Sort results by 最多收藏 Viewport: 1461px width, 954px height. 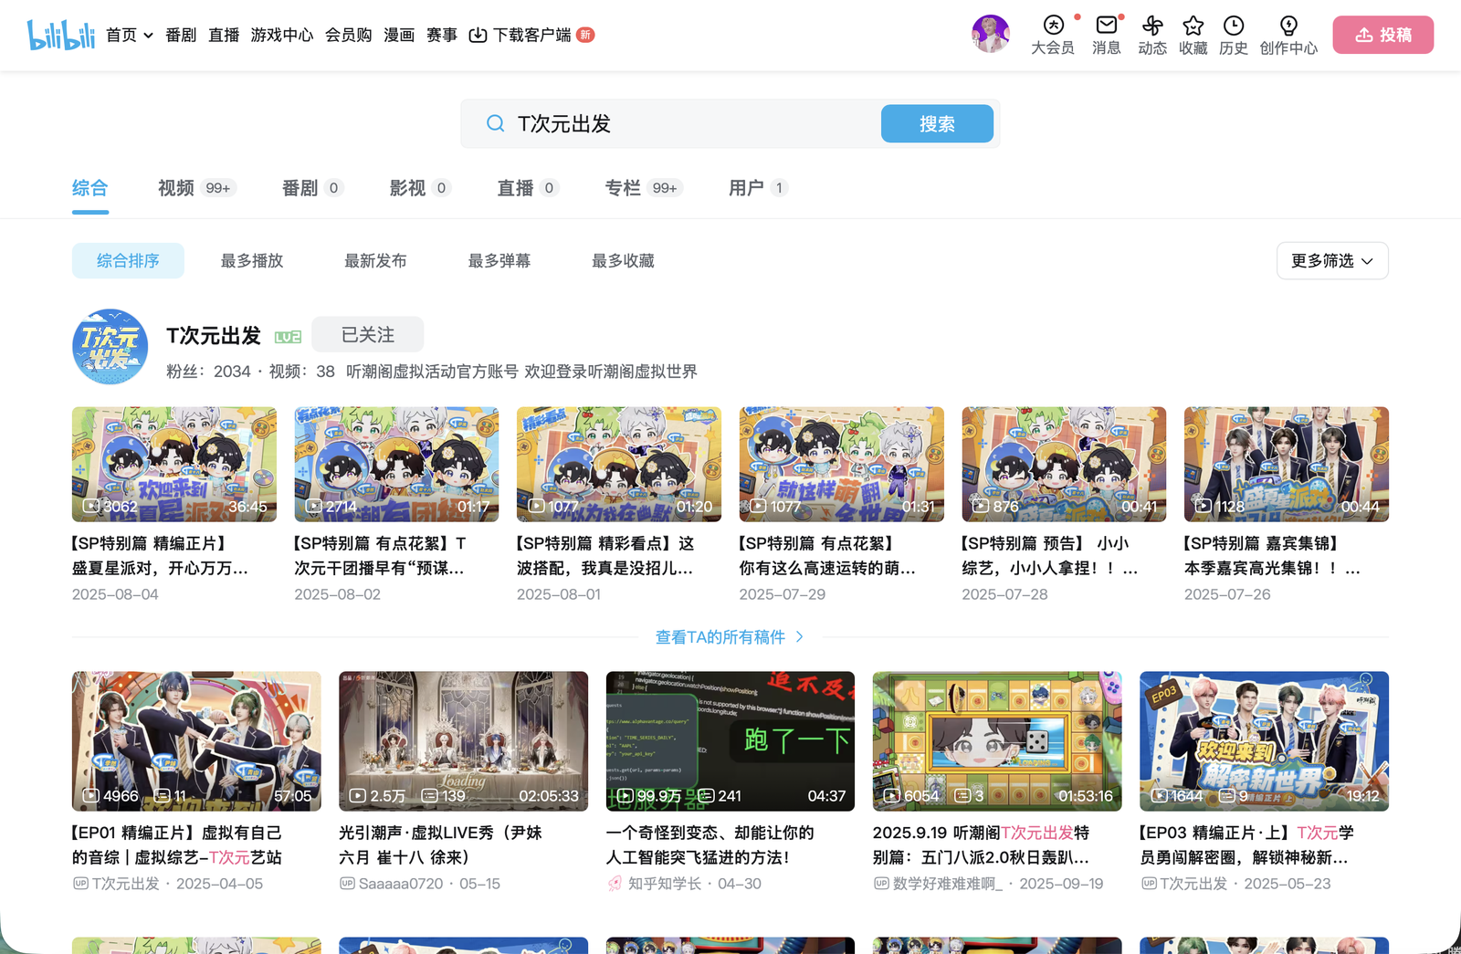(623, 261)
